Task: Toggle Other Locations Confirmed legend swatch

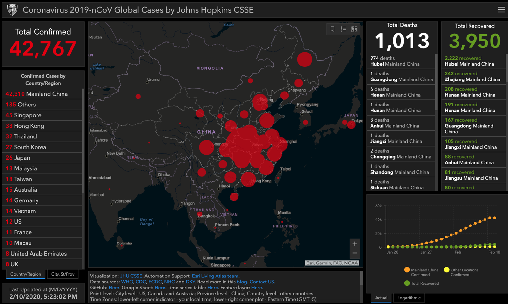Action: click(447, 270)
